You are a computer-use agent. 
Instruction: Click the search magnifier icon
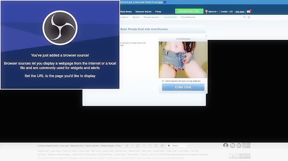(245, 17)
